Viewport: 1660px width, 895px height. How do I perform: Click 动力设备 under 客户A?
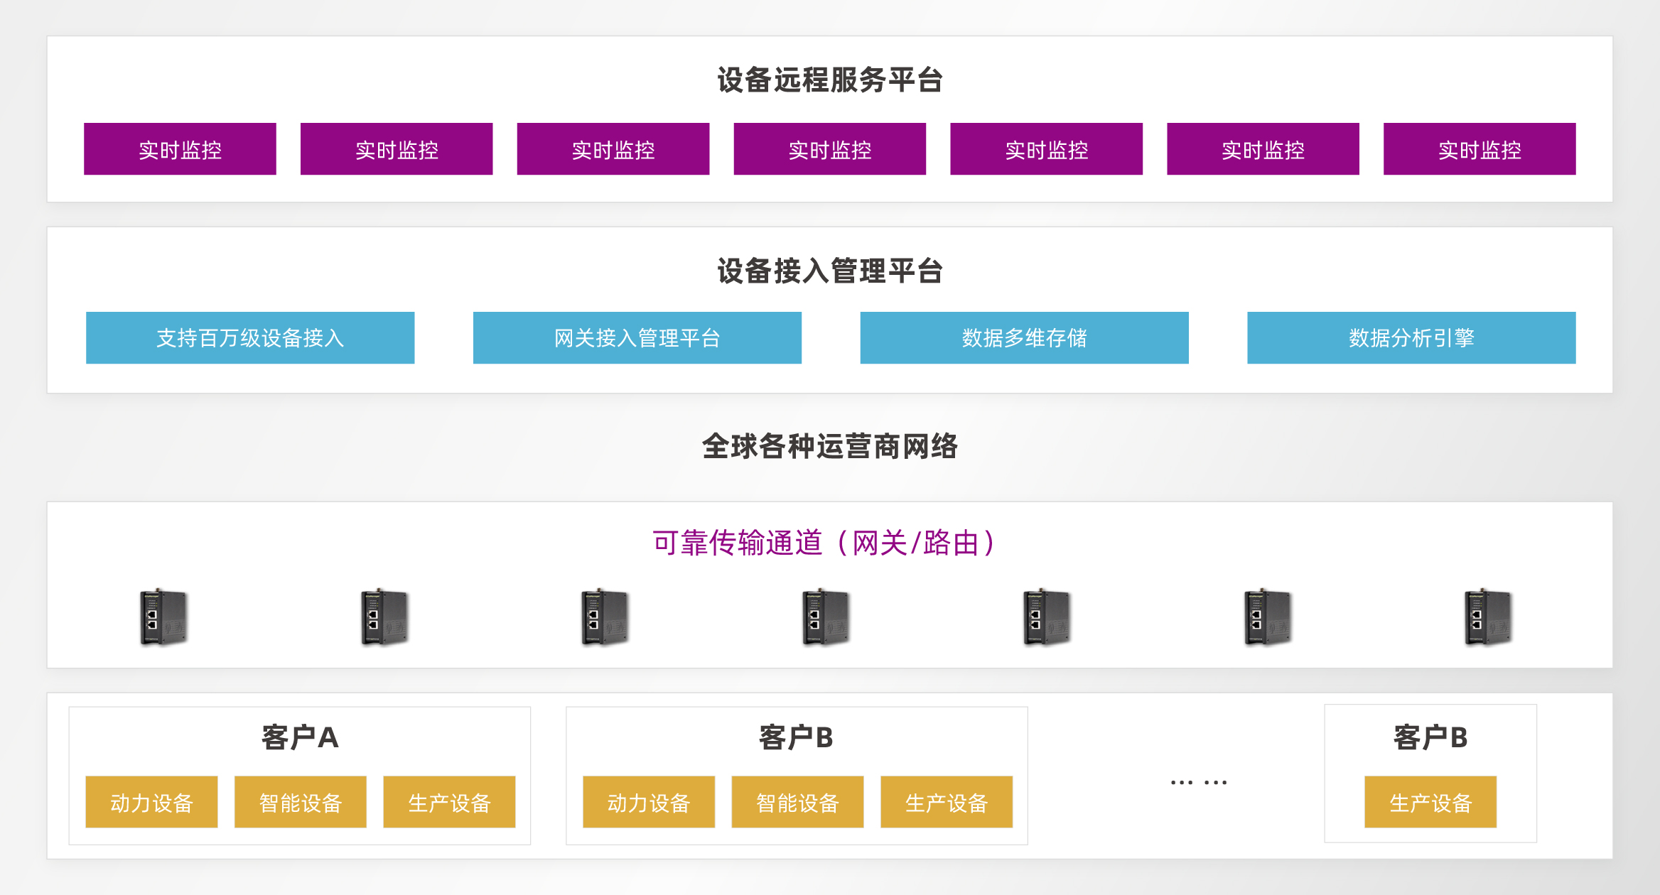tap(151, 802)
